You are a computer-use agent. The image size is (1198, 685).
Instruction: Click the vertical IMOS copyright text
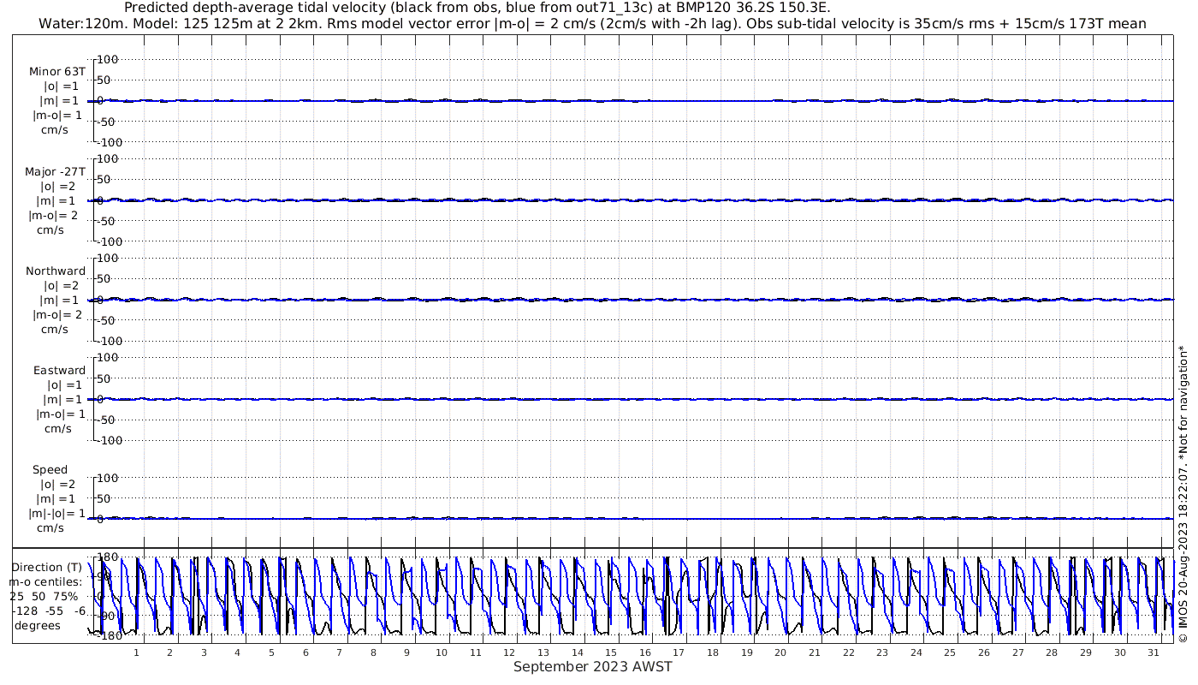click(x=1183, y=493)
